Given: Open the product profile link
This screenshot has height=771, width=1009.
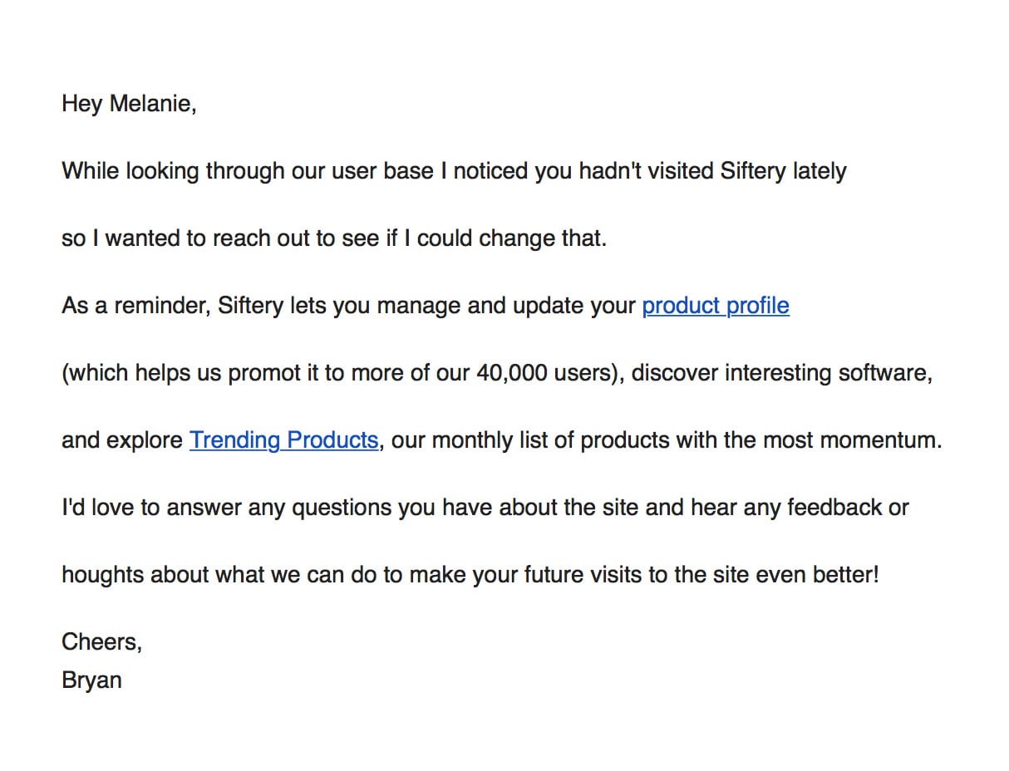Looking at the screenshot, I should 715,306.
